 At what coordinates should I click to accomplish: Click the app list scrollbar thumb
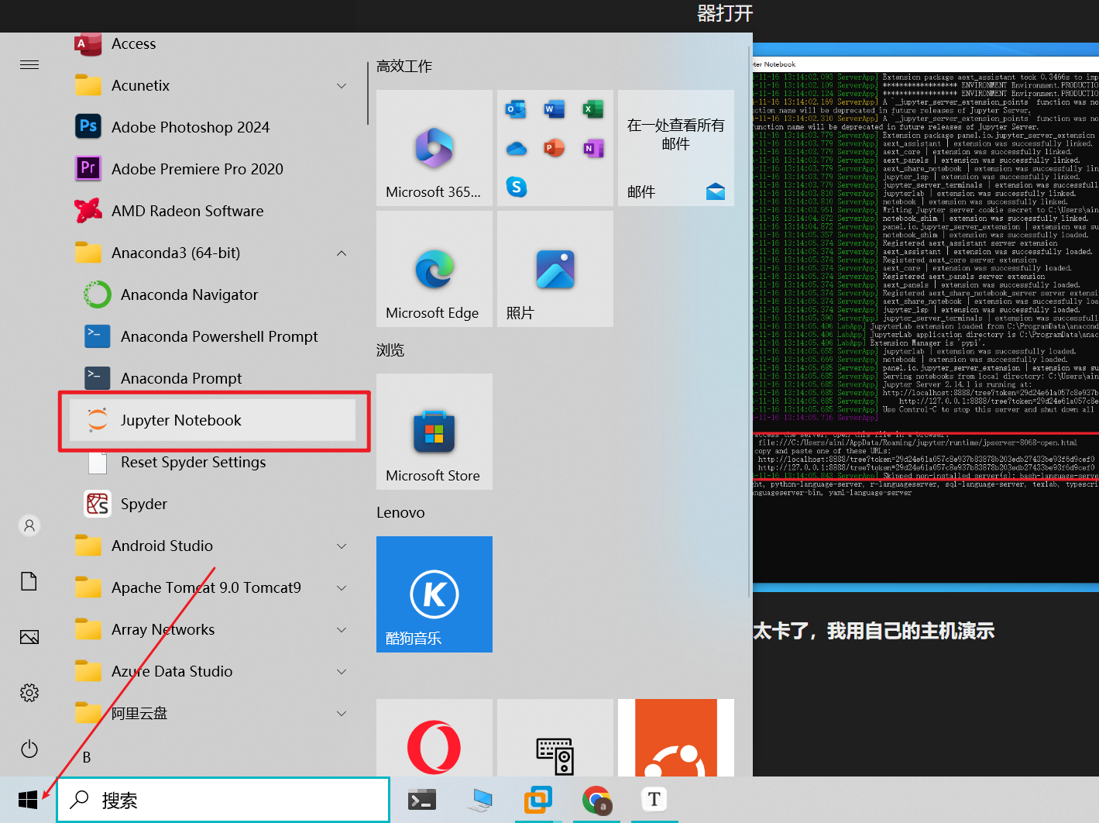tap(367, 93)
